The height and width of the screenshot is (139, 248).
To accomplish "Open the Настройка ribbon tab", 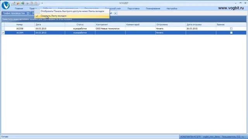I will pos(172,8).
